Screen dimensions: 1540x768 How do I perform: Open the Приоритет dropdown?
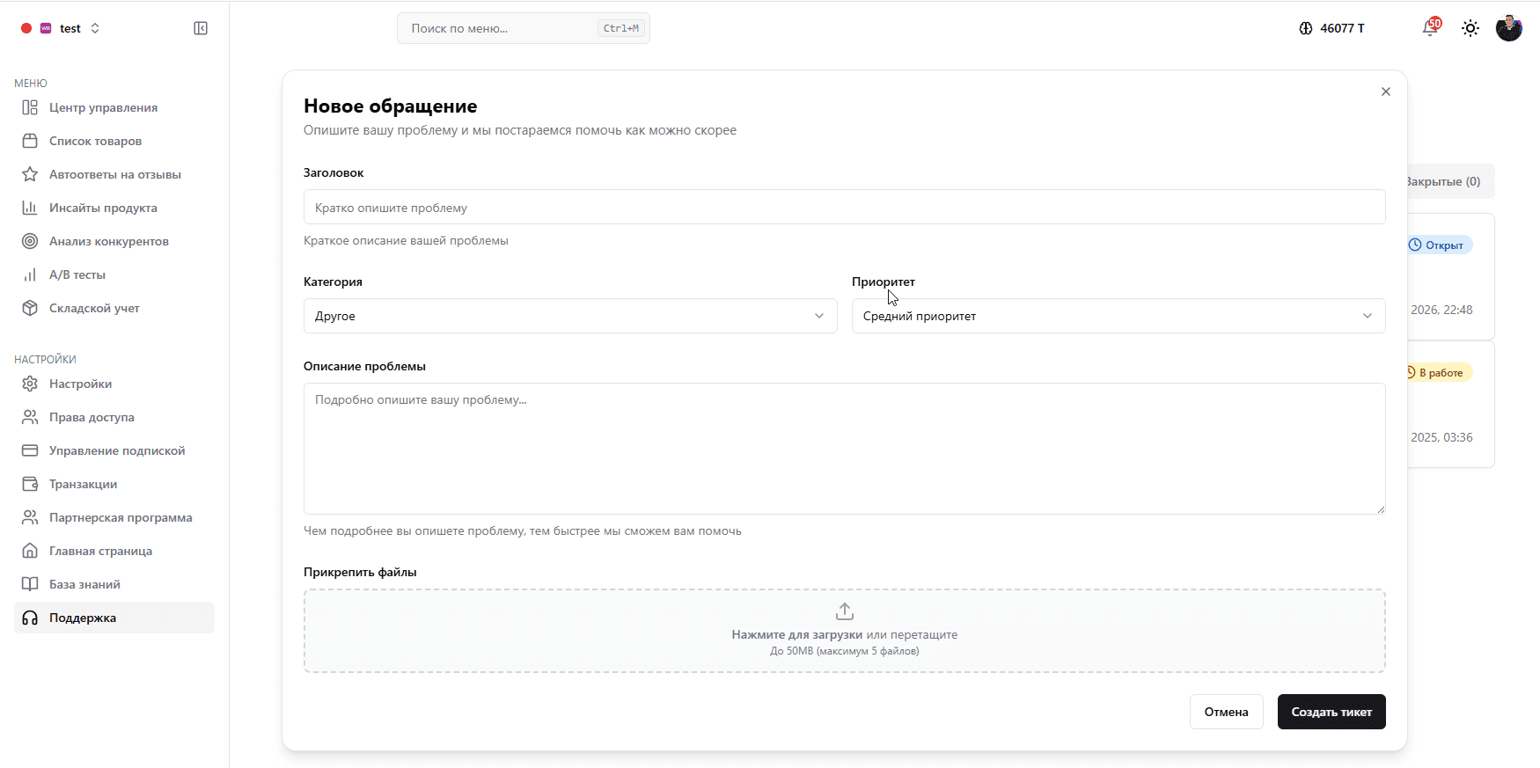coord(1118,316)
